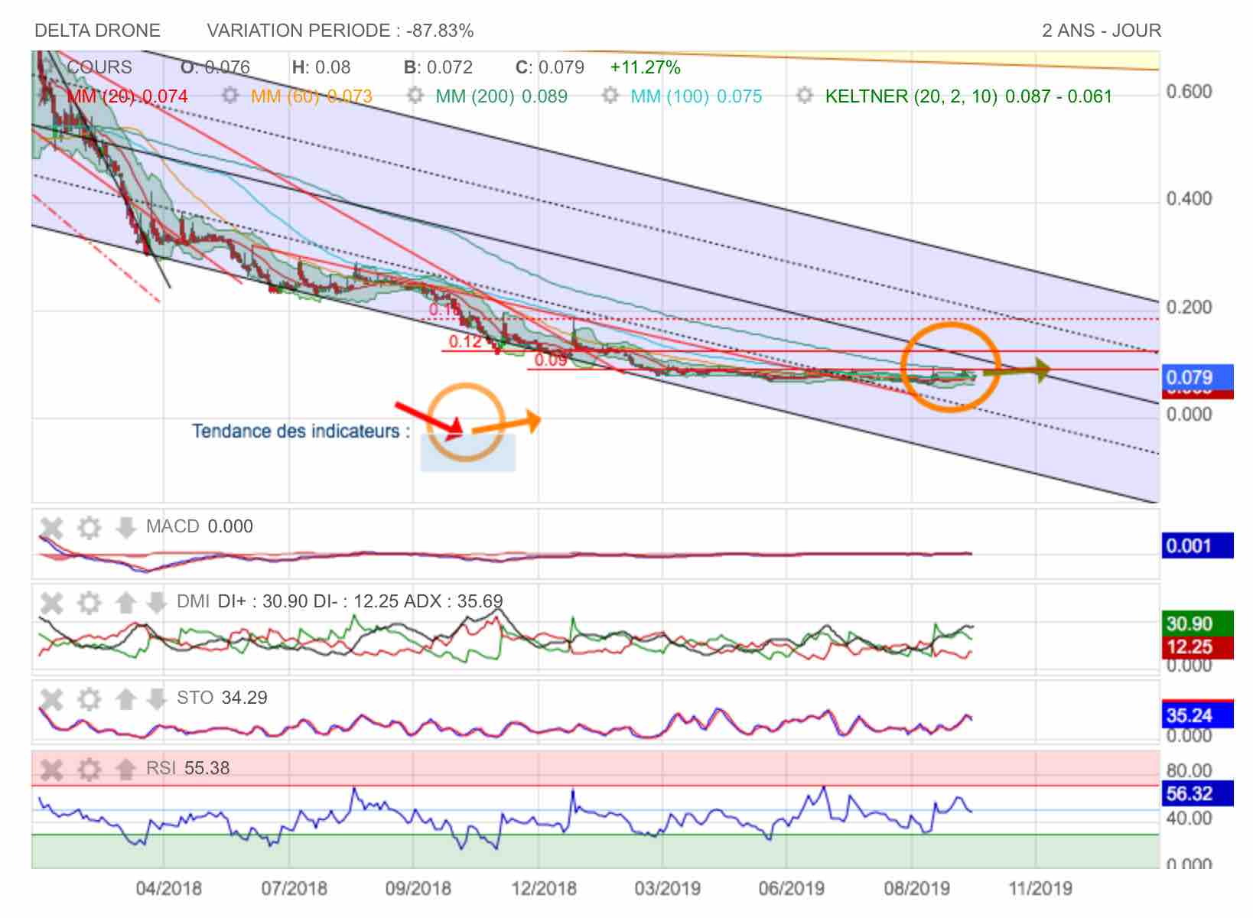Open settings gear for MM (60)
The image size is (1253, 918).
coord(229,96)
